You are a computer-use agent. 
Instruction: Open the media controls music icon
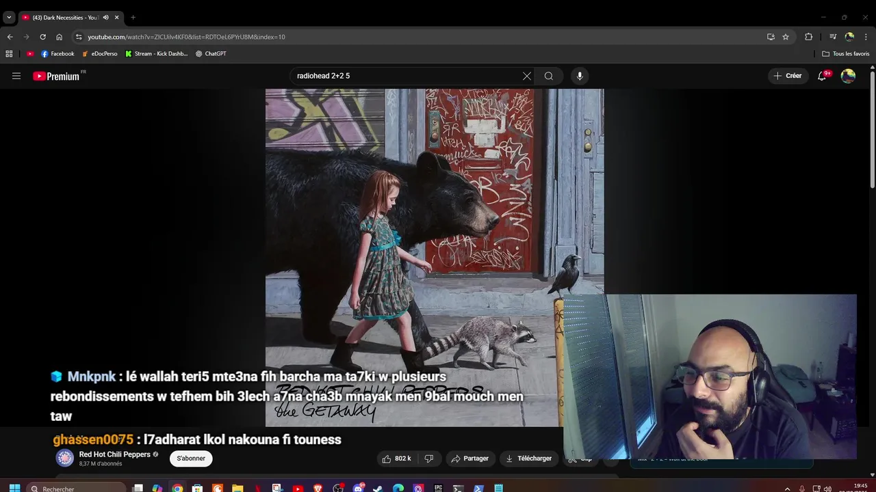[x=833, y=37]
